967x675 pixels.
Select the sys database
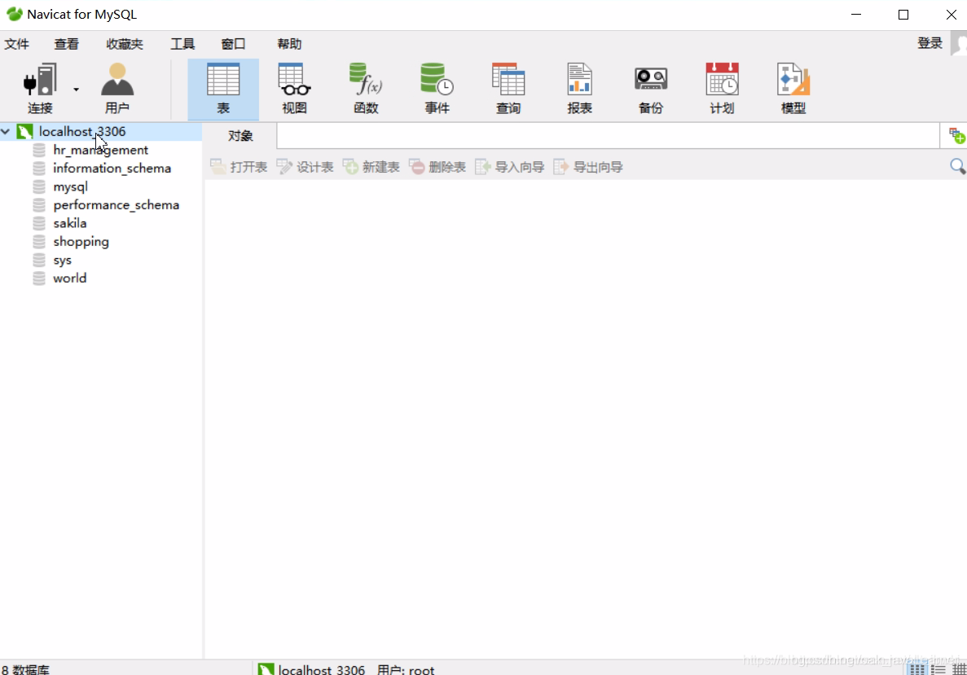tap(62, 260)
